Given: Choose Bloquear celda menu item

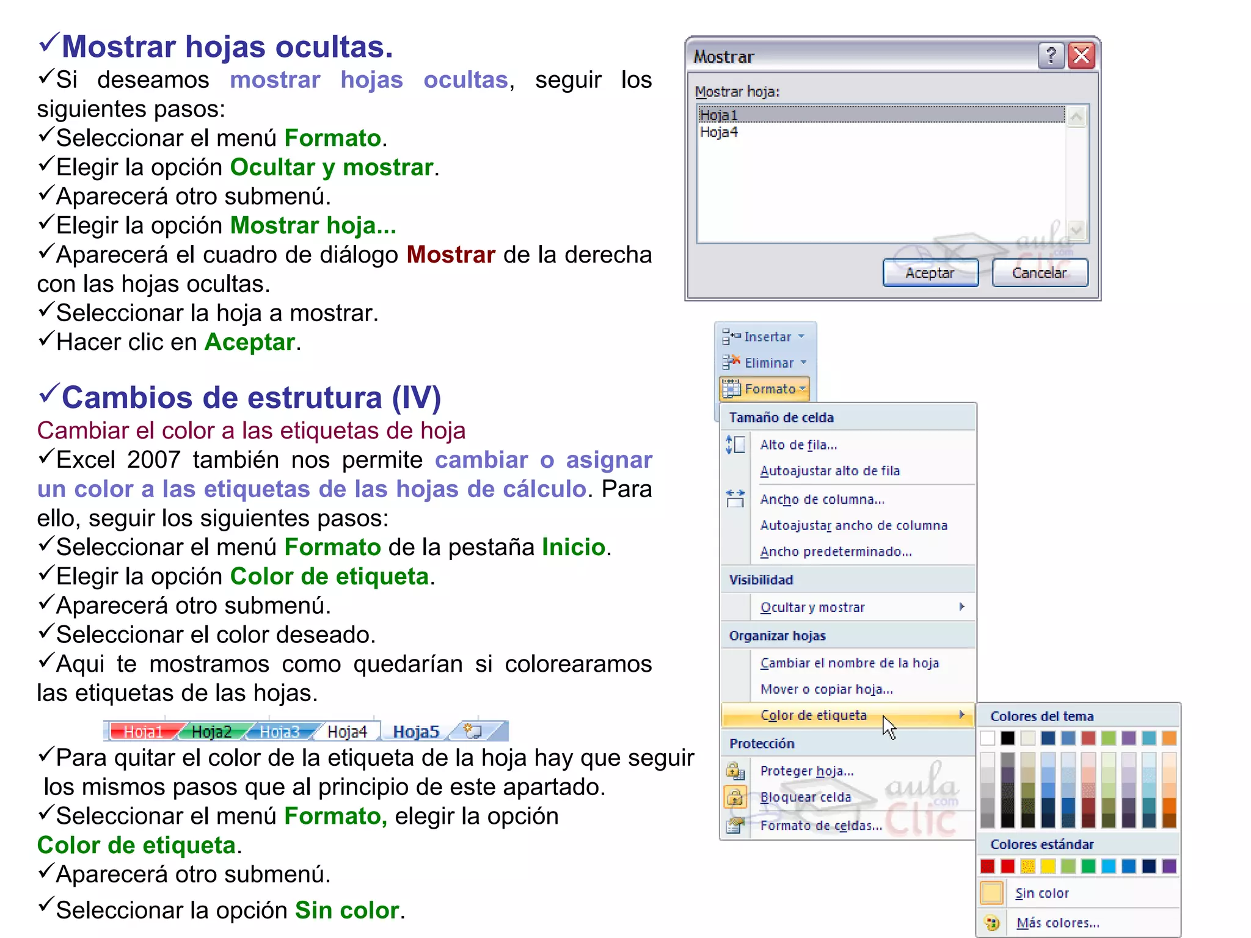Looking at the screenshot, I should point(848,798).
